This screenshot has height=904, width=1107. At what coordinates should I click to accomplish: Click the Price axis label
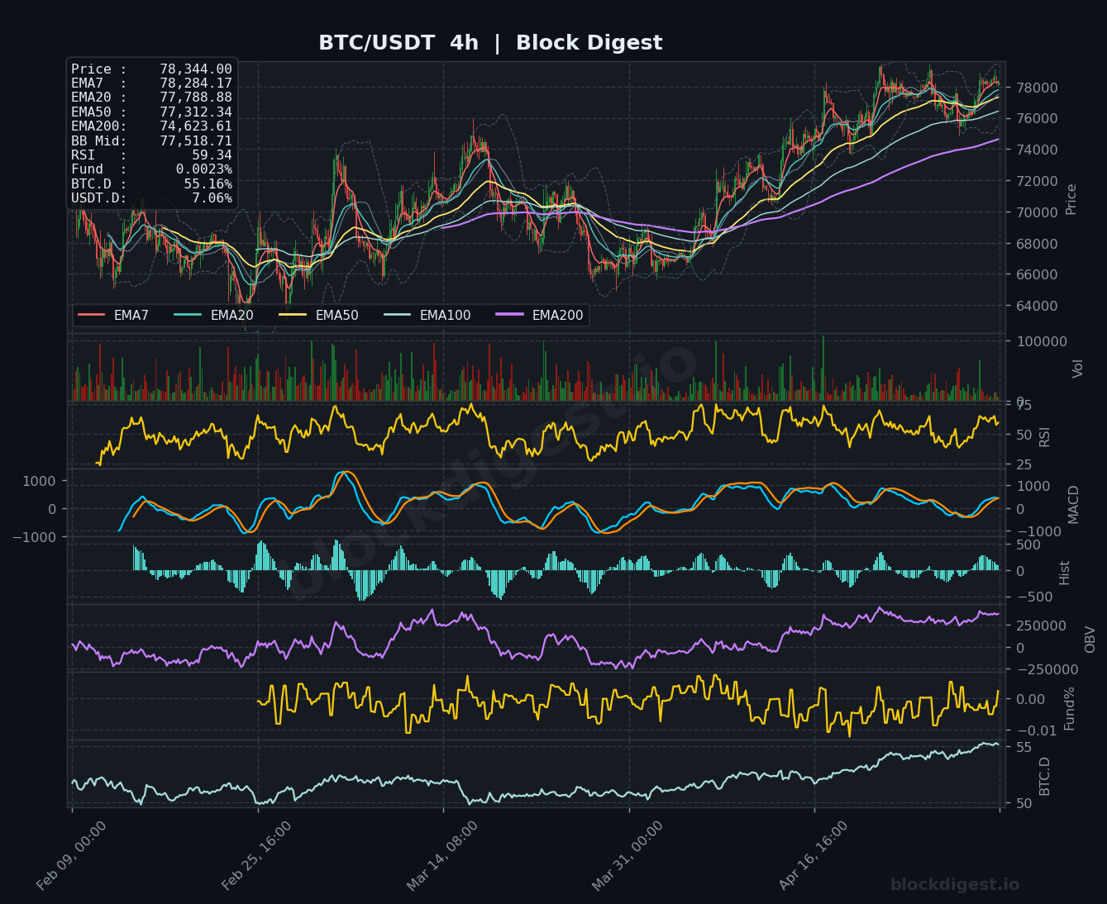[1071, 199]
